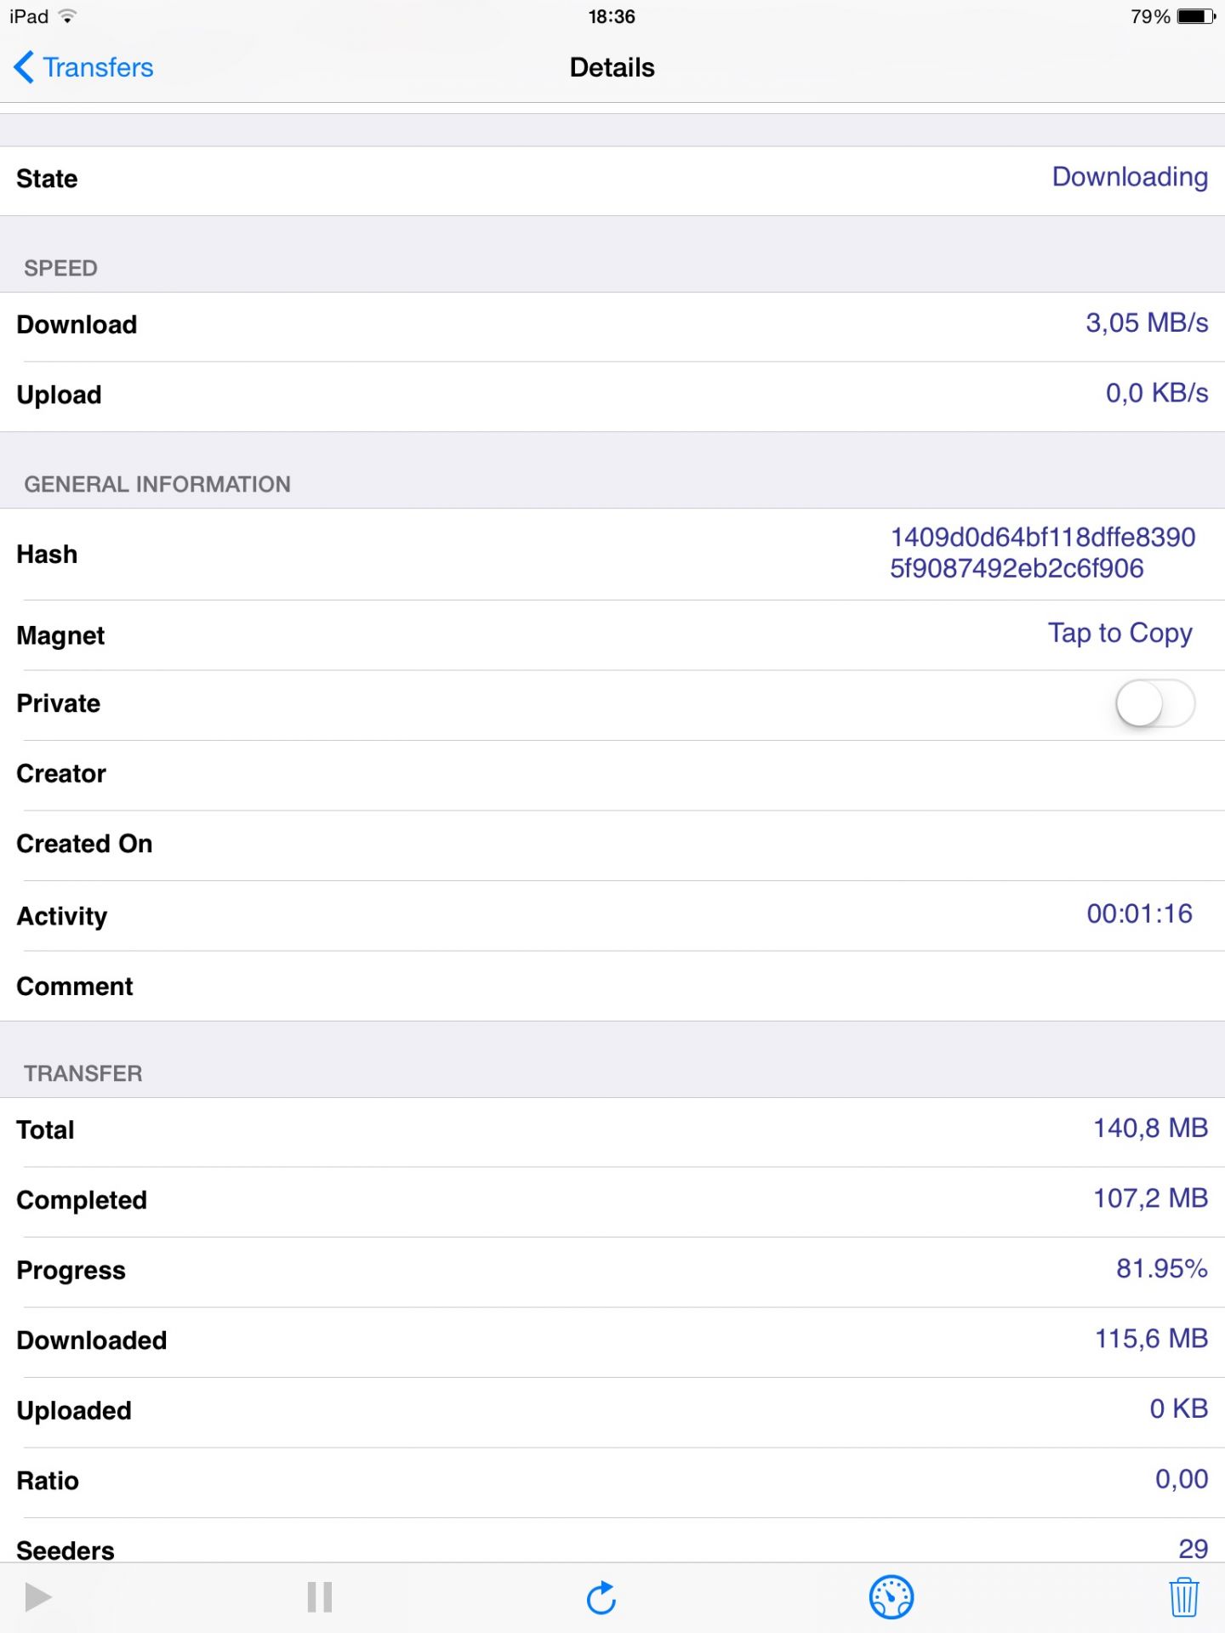Go back using the Transfers chevron
The height and width of the screenshot is (1633, 1225).
[x=25, y=67]
